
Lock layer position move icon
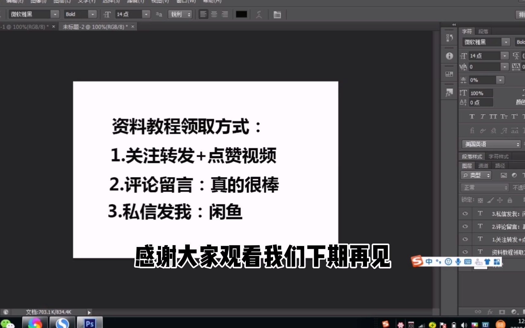[x=500, y=200]
